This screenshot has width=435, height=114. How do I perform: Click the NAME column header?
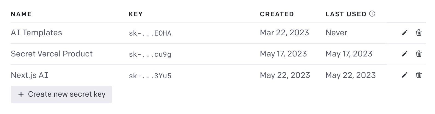(21, 14)
